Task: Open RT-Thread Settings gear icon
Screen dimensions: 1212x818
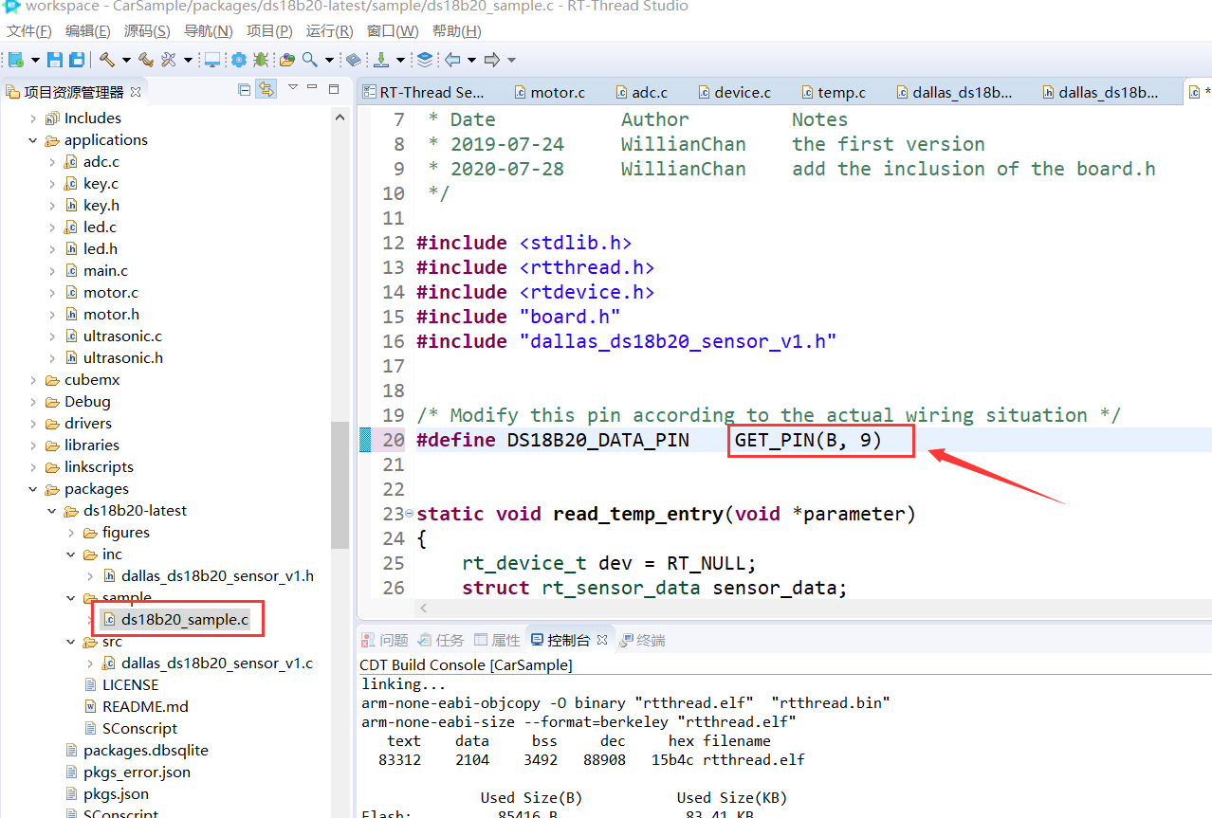Action: tap(238, 60)
